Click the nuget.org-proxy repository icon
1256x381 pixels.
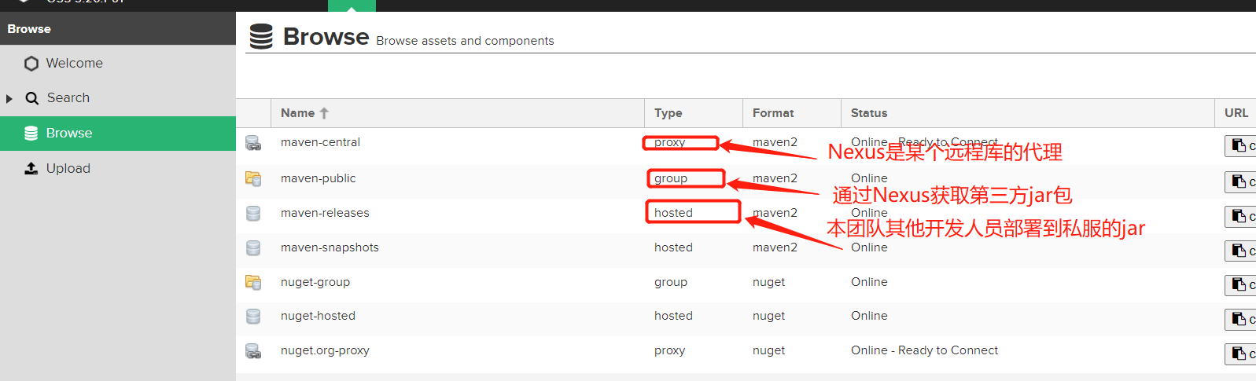(x=253, y=350)
